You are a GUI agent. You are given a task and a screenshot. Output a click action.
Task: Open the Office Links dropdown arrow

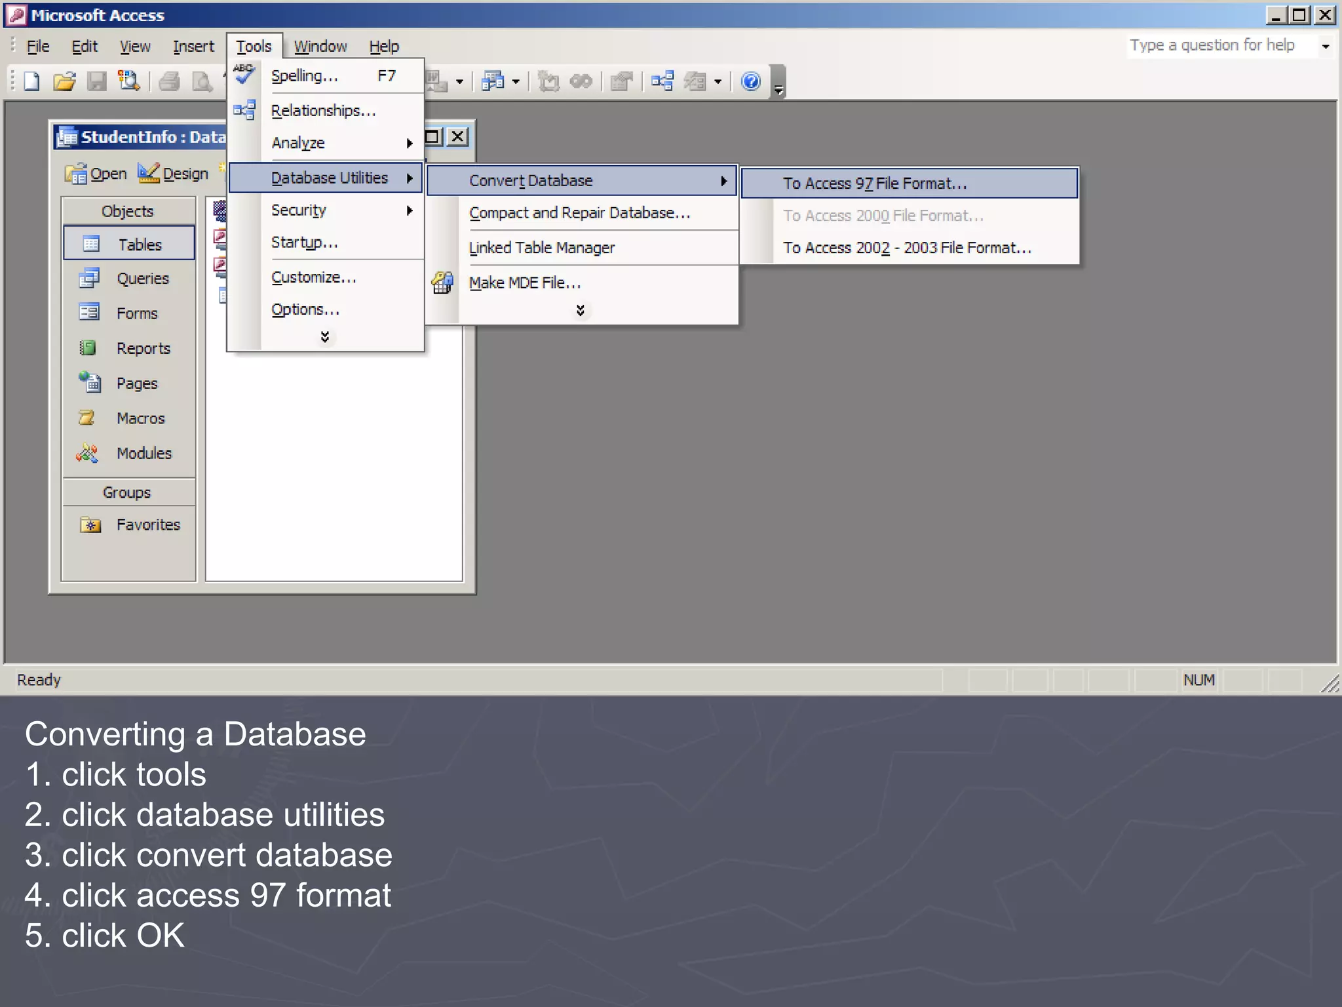[459, 82]
